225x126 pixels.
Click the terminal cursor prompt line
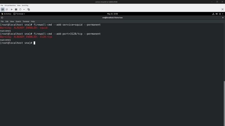(18, 43)
